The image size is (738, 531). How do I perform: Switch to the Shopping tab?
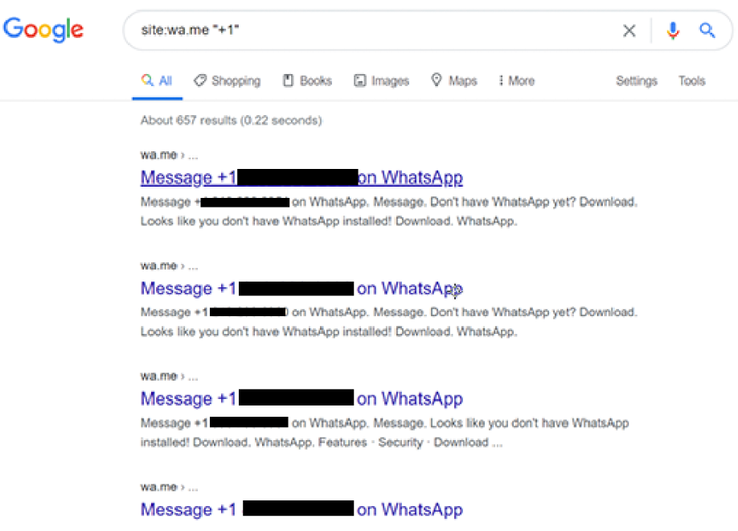(228, 80)
